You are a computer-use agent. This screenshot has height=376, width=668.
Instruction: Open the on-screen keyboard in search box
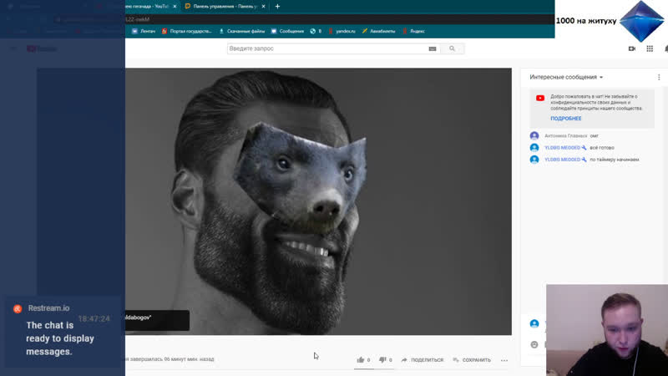(433, 48)
